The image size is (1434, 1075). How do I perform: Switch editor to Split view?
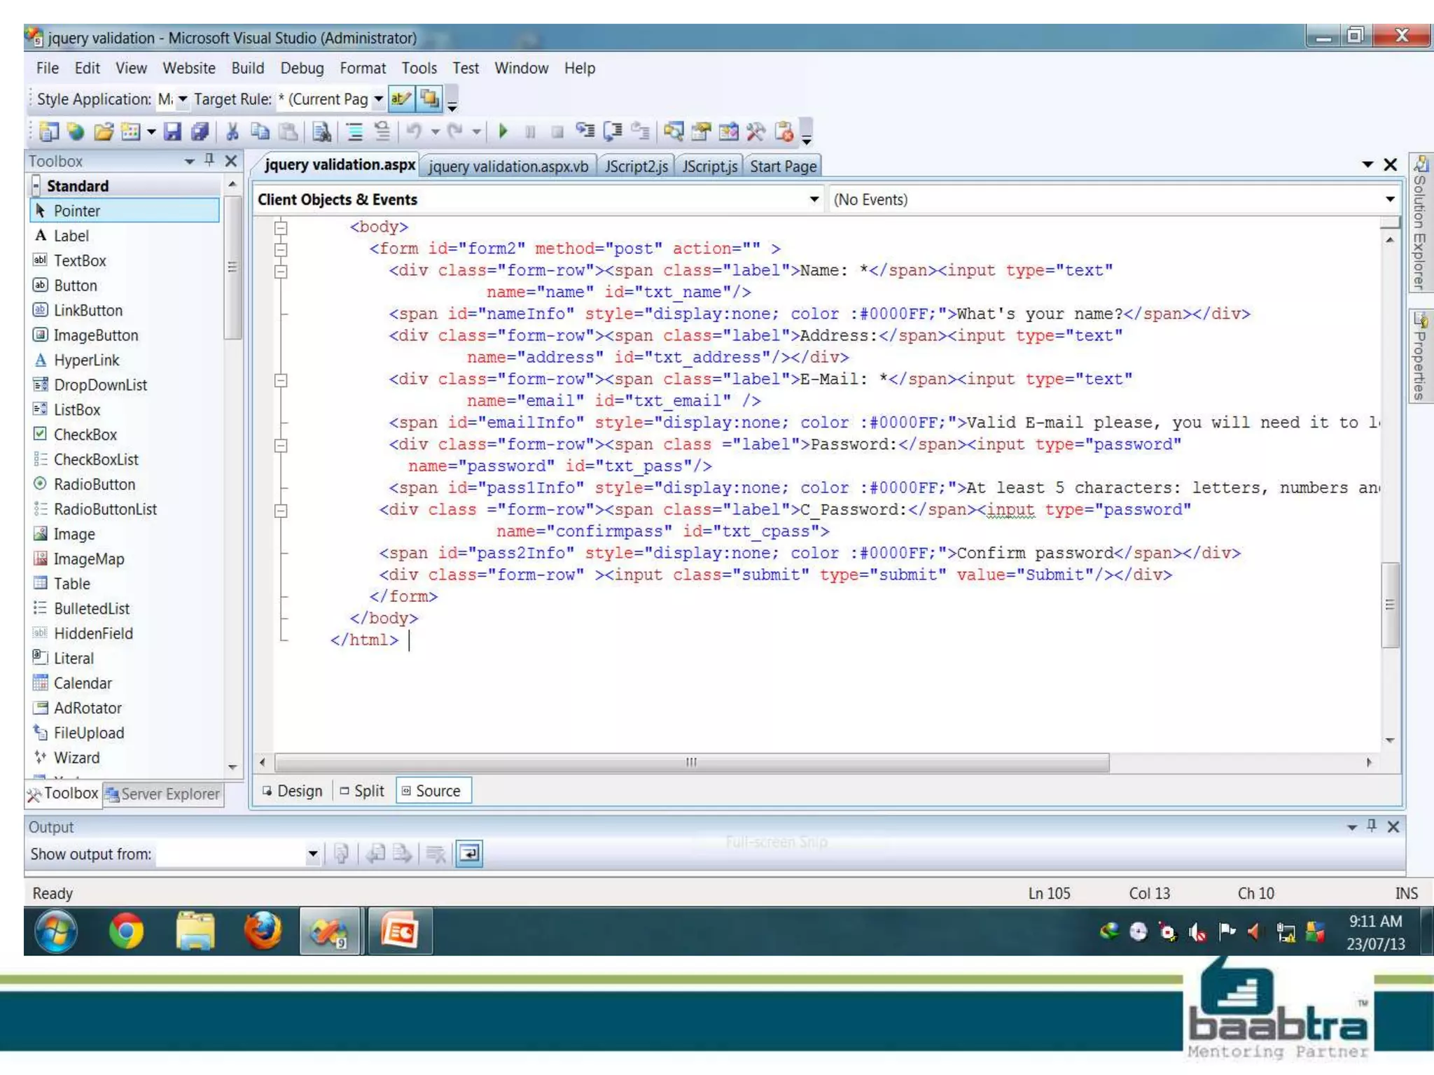click(x=363, y=791)
